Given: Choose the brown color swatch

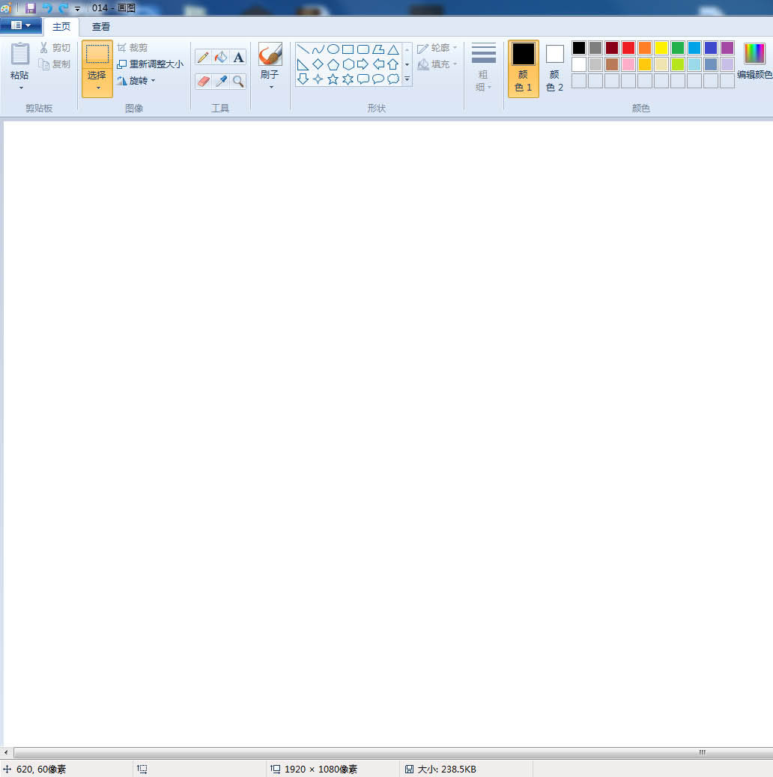Looking at the screenshot, I should pos(612,64).
